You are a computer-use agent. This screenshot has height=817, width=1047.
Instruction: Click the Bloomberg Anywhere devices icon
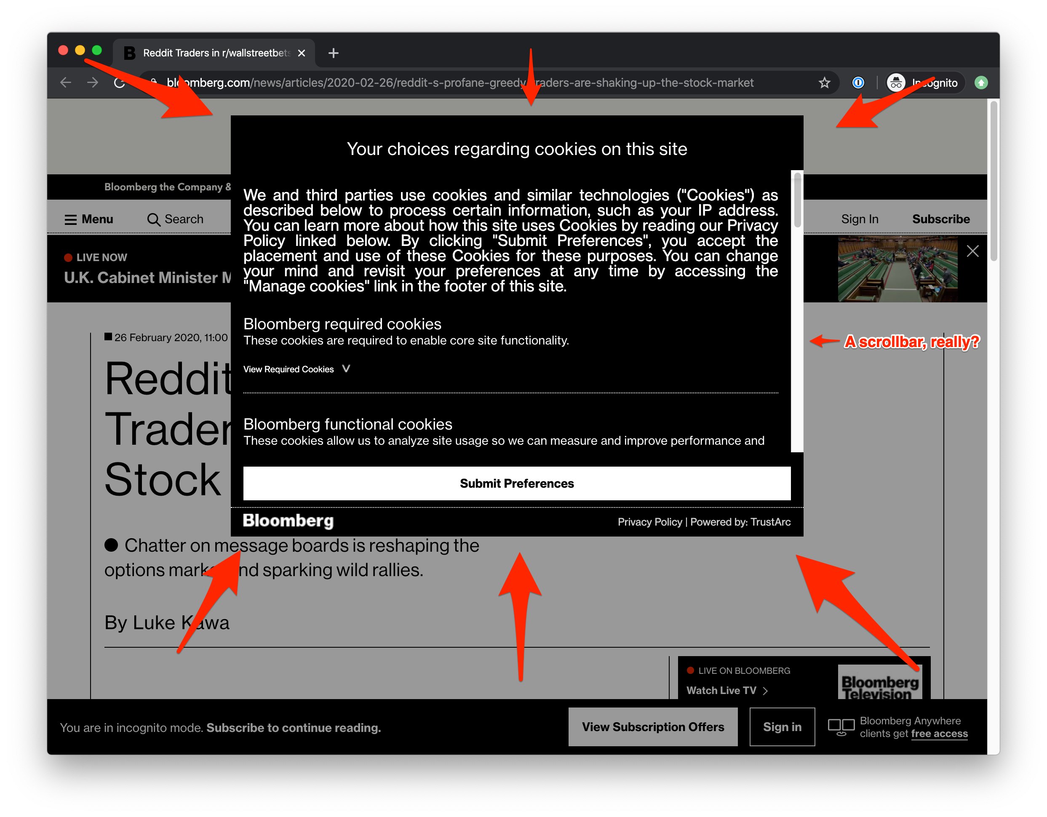[841, 727]
